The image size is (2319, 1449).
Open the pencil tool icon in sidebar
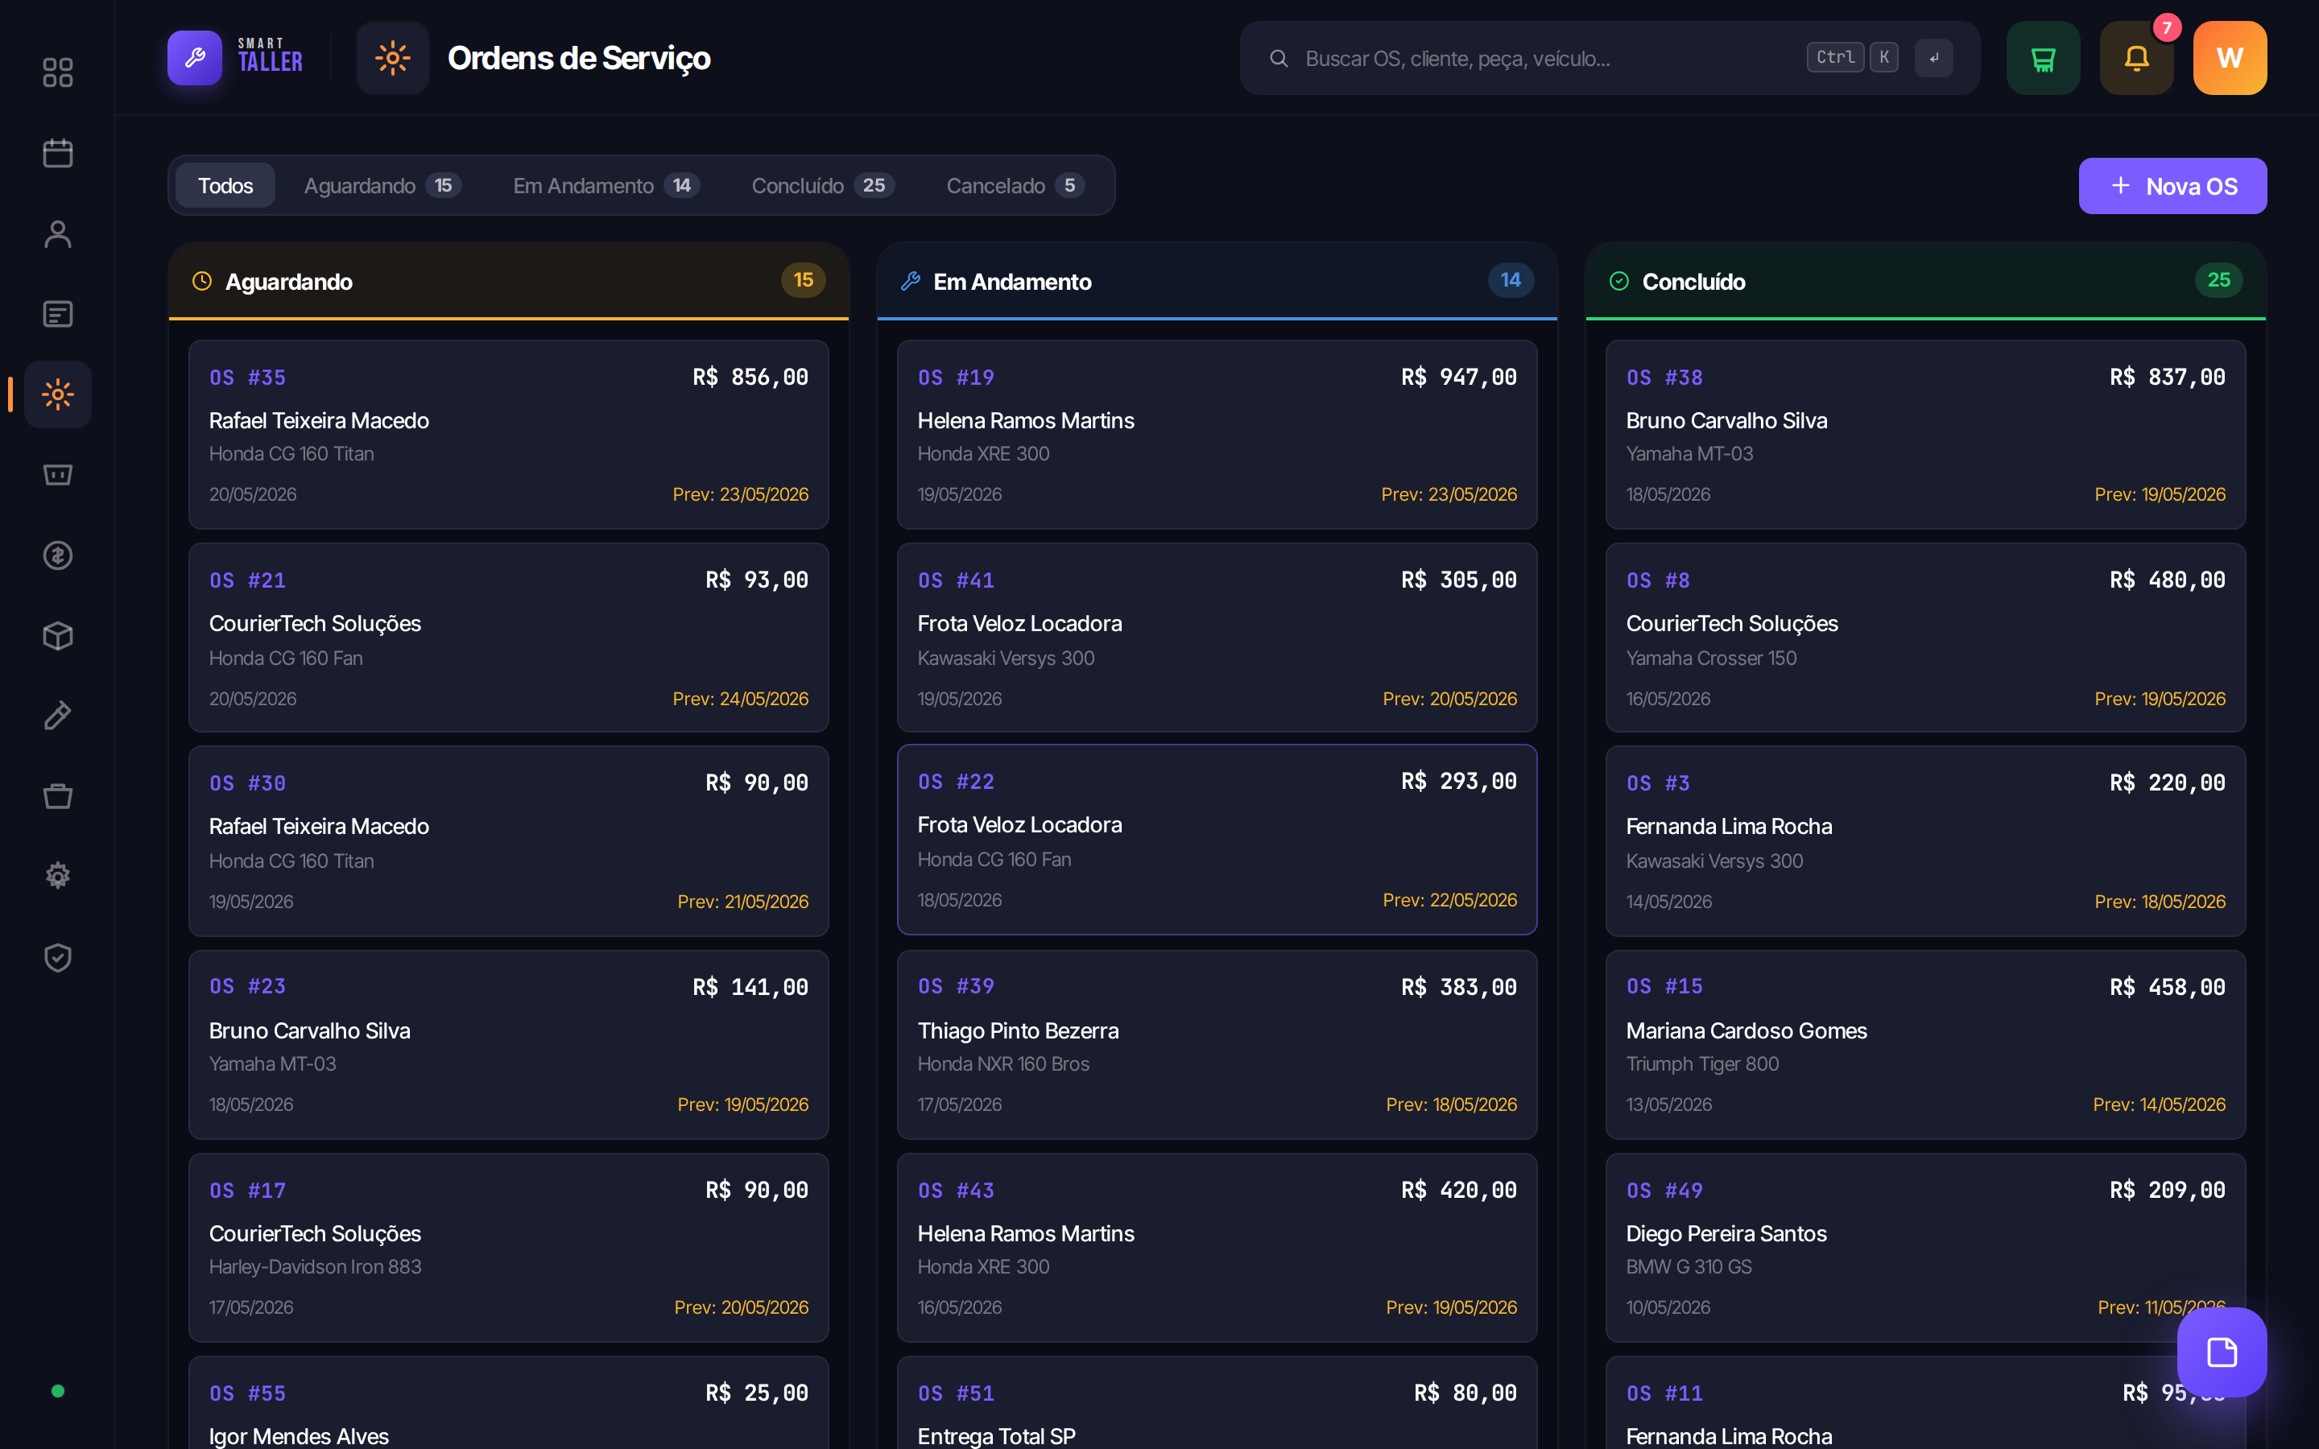(57, 716)
